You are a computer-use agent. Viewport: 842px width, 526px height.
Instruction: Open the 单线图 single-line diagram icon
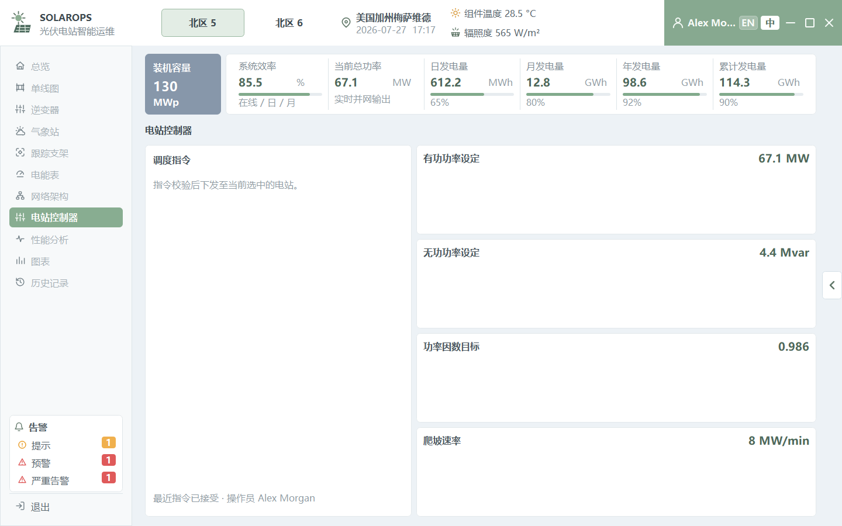coord(20,88)
